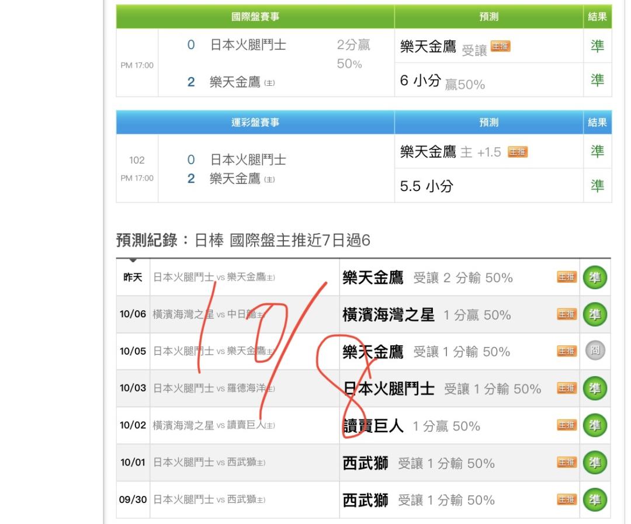This screenshot has width=631, height=524.
Task: Open the 10/03 matchup 日本火腿鬥士 vs 羅德海洋
Action: click(214, 388)
